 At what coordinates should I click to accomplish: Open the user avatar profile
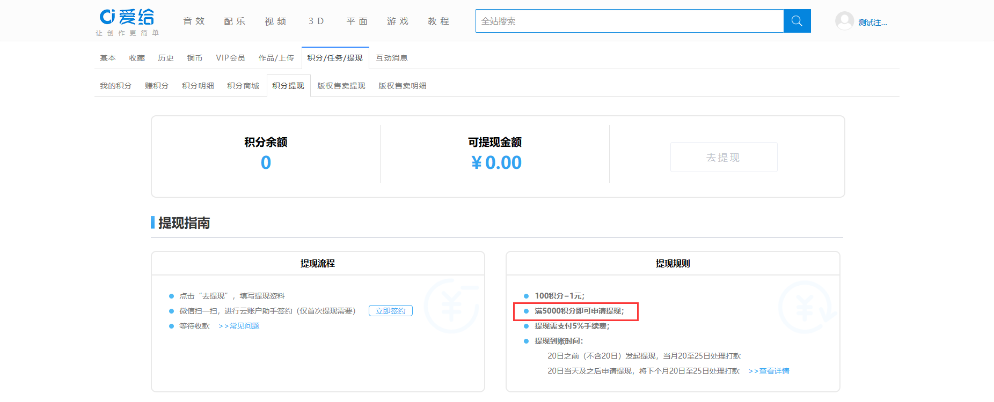(844, 21)
